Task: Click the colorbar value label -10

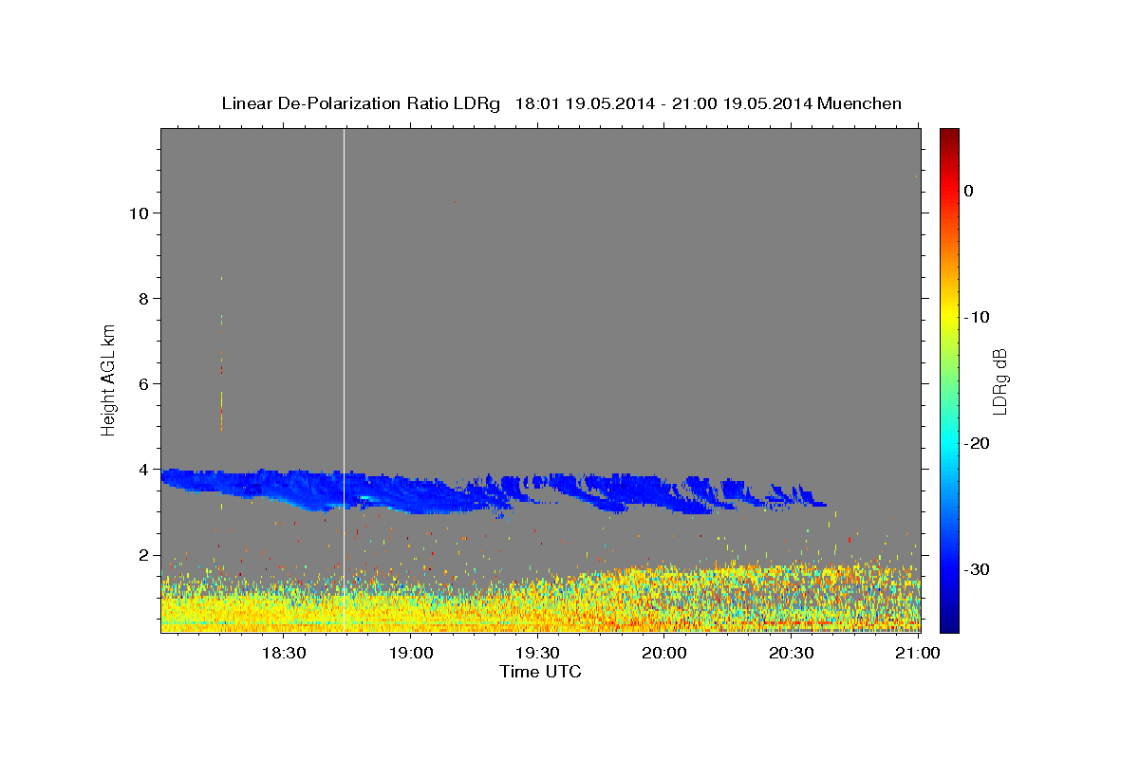Action: (x=977, y=317)
